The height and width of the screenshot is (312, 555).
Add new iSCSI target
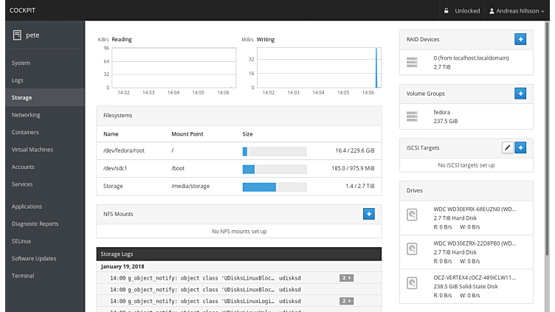click(x=520, y=148)
